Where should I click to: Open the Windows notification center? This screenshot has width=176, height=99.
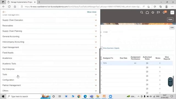pos(172,97)
